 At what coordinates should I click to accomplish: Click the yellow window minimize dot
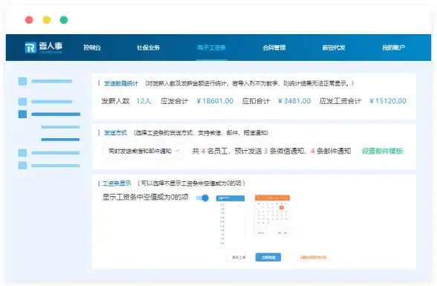47,20
